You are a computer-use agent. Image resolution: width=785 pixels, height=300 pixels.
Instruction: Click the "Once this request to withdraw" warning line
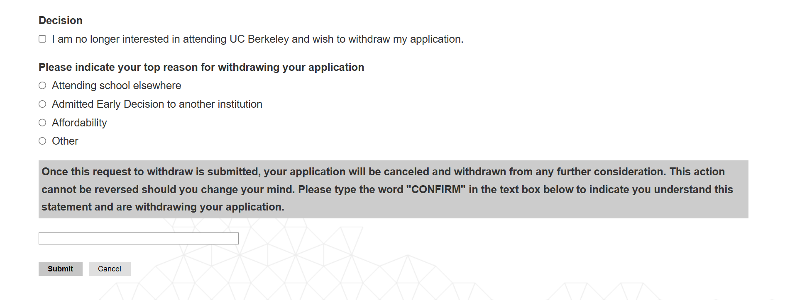pos(382,172)
